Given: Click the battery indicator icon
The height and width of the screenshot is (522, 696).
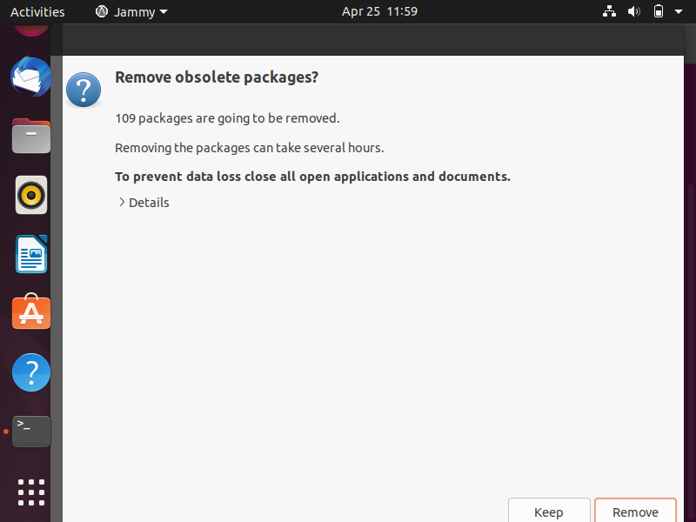Looking at the screenshot, I should tap(659, 11).
